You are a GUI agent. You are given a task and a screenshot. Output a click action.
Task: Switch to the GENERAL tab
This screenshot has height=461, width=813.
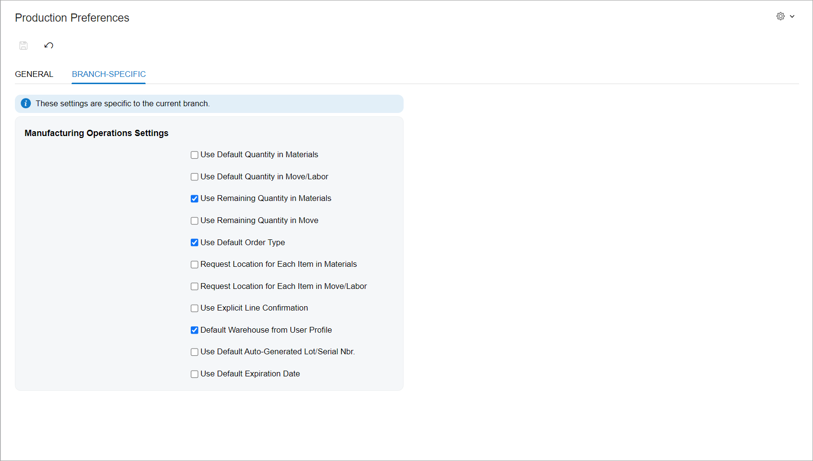(34, 74)
